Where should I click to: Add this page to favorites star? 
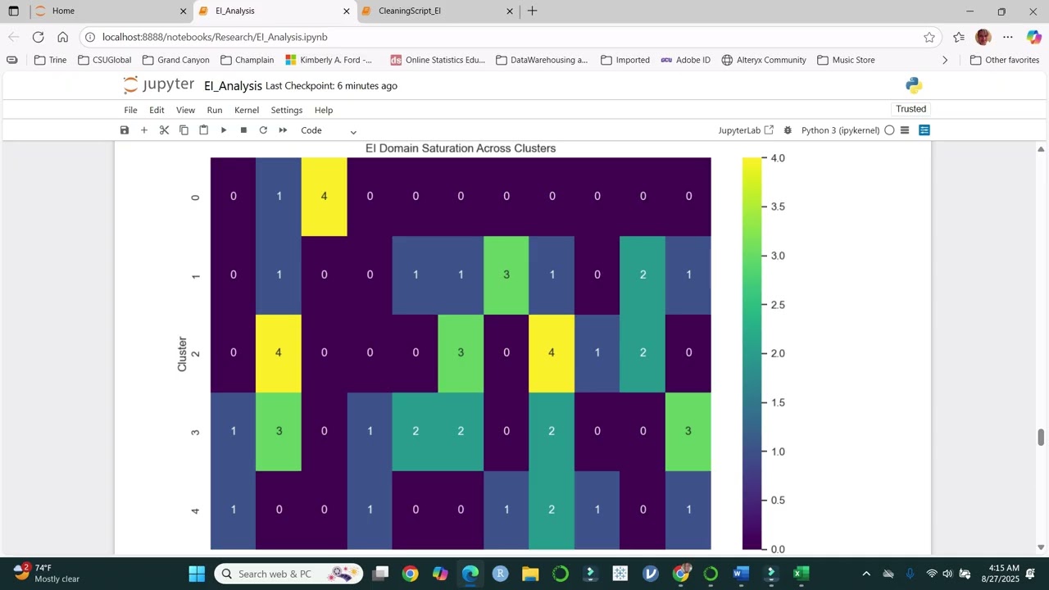[x=929, y=37]
